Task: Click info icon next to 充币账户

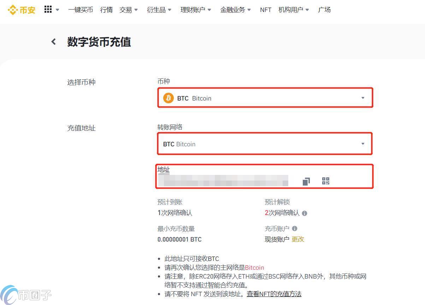Action: click(295, 228)
